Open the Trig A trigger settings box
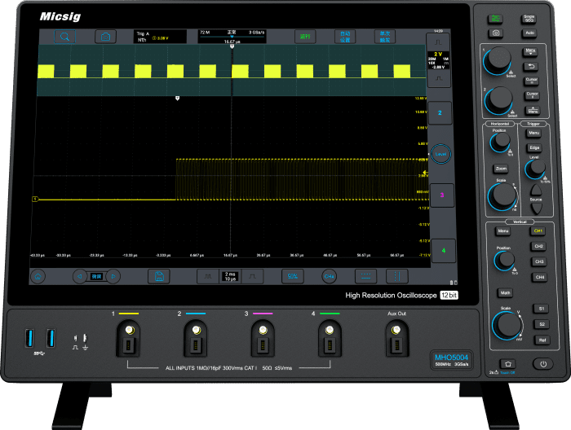The height and width of the screenshot is (430, 571). 159,36
